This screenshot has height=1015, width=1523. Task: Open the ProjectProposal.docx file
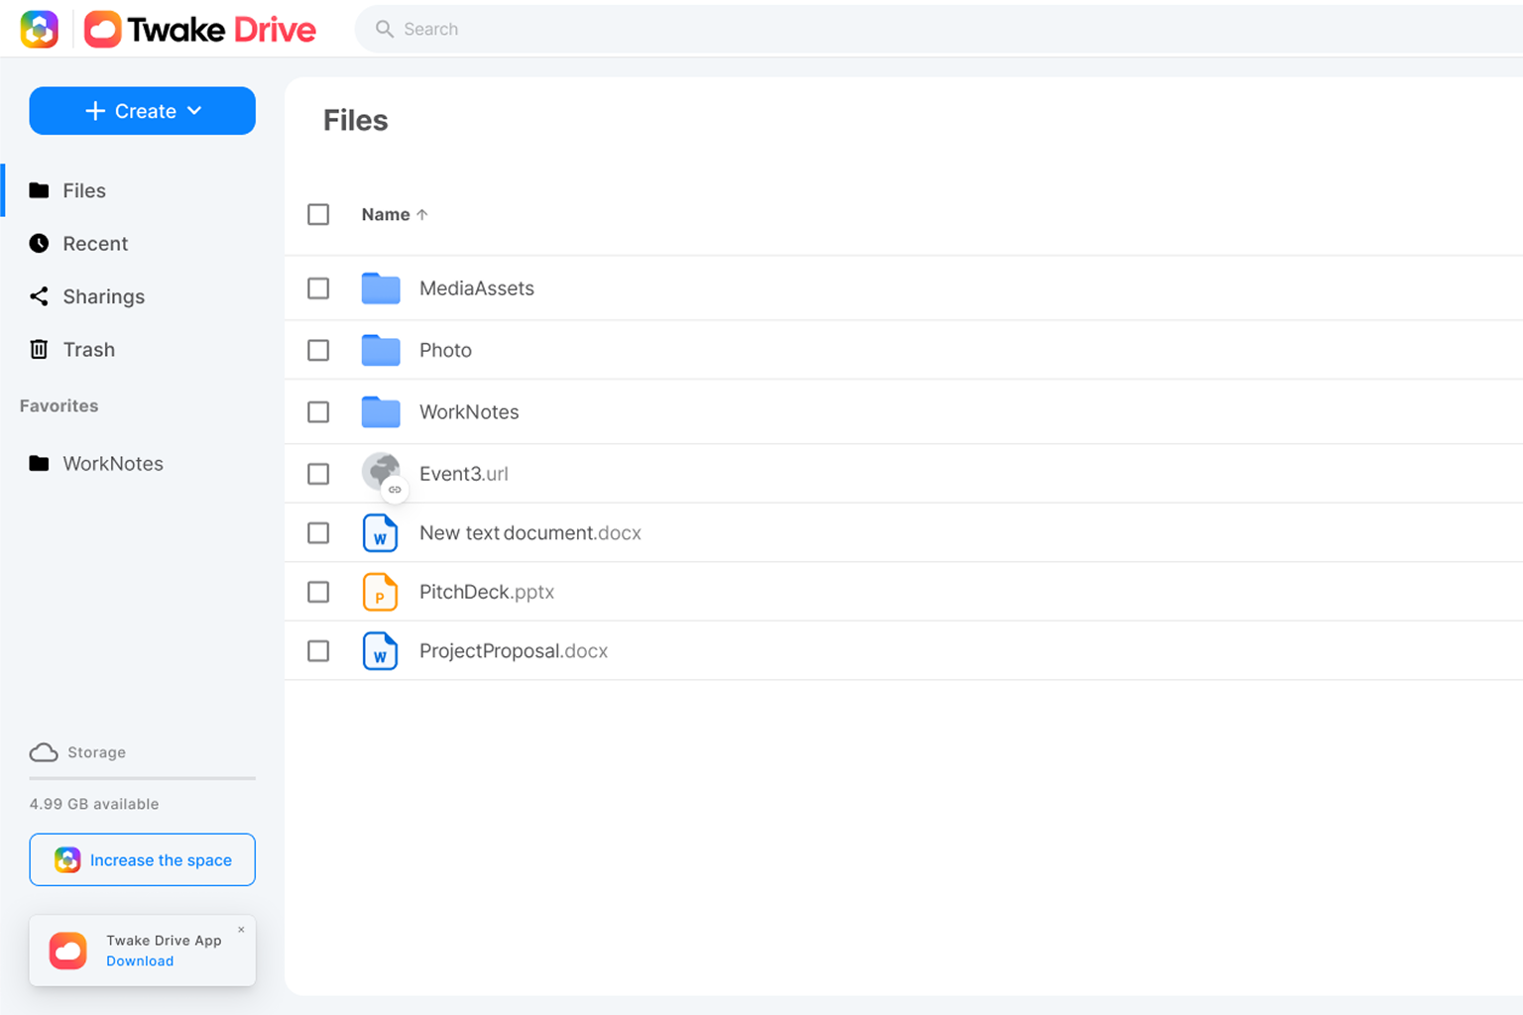[514, 651]
